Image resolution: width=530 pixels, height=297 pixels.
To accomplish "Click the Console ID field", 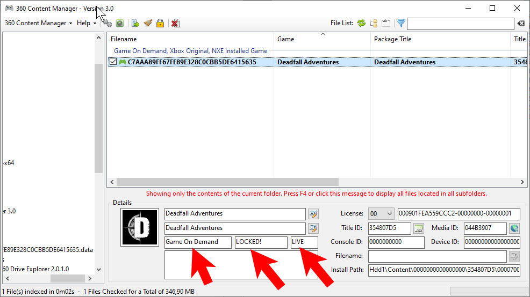I will point(396,242).
